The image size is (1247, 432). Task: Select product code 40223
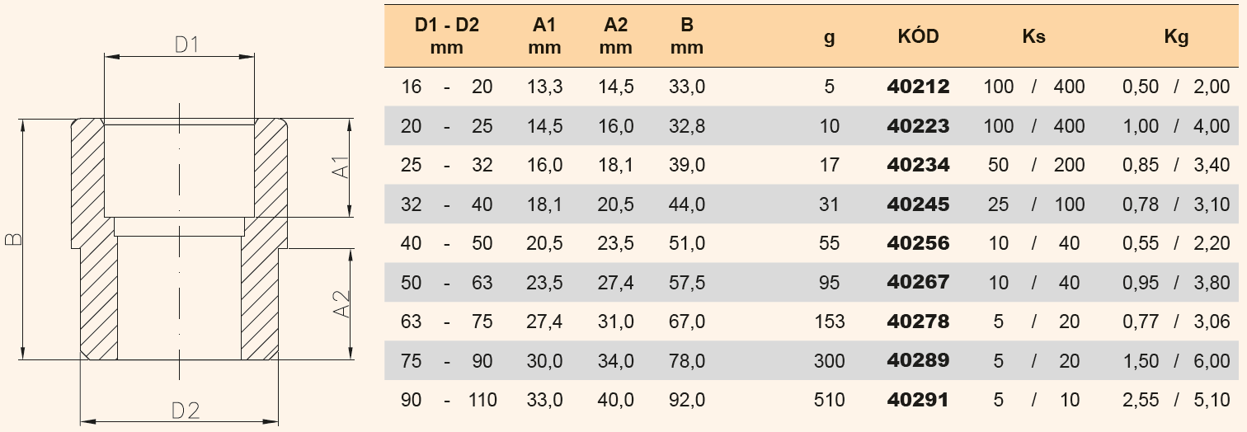click(x=918, y=126)
